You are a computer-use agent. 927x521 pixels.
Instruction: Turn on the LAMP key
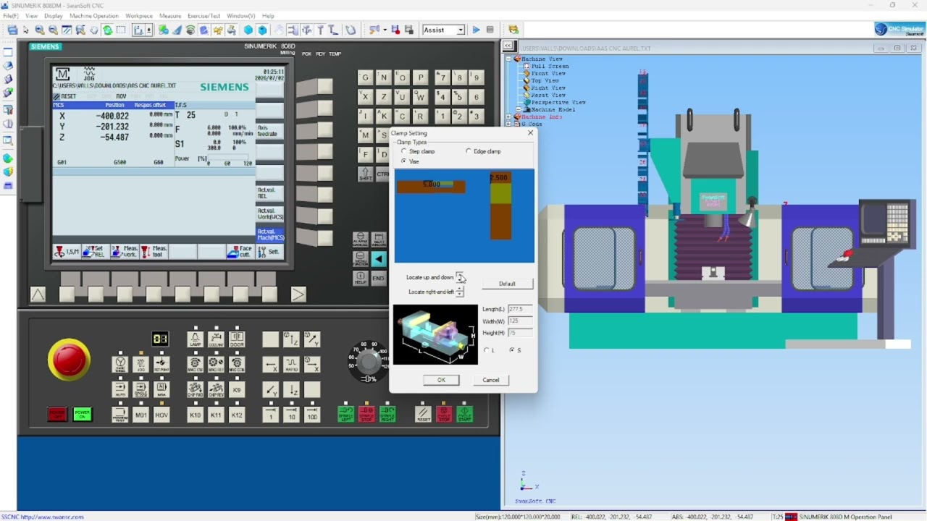(195, 339)
